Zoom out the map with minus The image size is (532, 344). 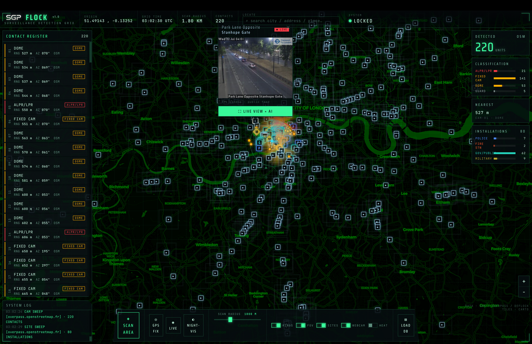pyautogui.click(x=524, y=292)
